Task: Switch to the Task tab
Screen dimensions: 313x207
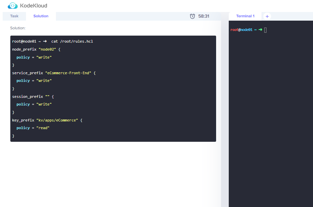Action: [14, 16]
